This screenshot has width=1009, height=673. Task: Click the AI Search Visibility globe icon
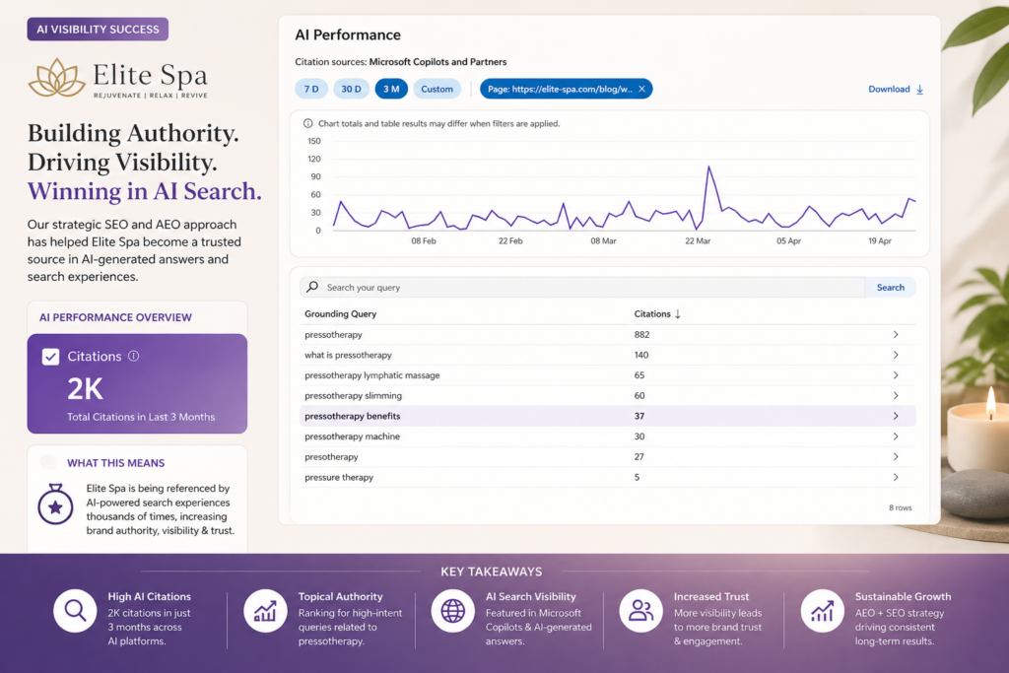[452, 611]
